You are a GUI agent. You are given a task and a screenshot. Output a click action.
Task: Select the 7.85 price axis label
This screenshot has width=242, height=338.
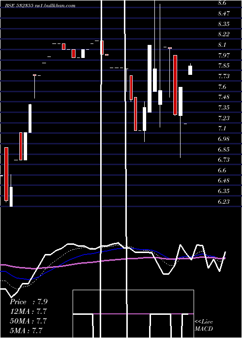224,66
